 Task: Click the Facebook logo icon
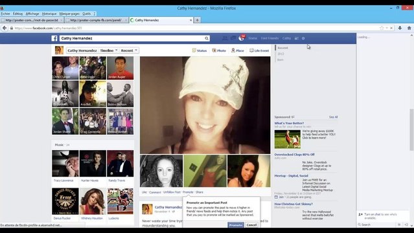pos(54,38)
